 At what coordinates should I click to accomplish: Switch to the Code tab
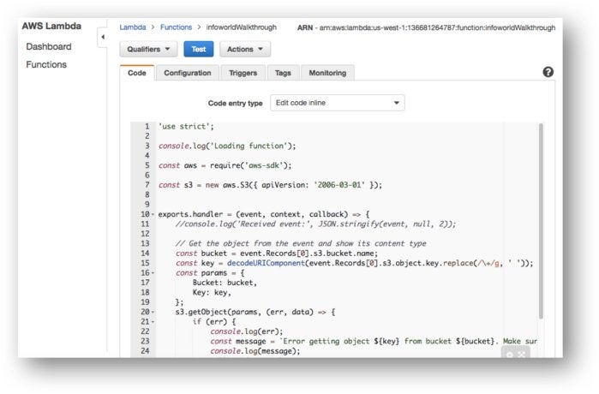click(137, 73)
